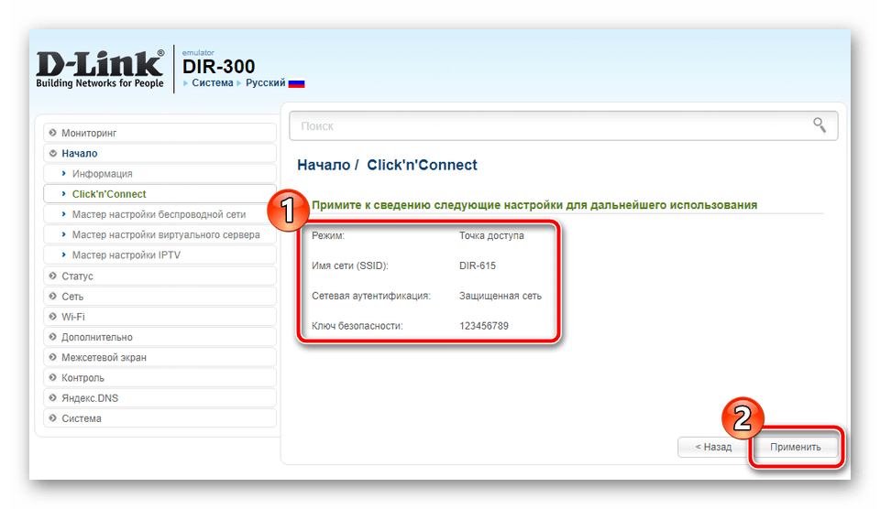This screenshot has width=880, height=509.
Task: Open Мастер настройки IPTV
Action: (x=159, y=255)
